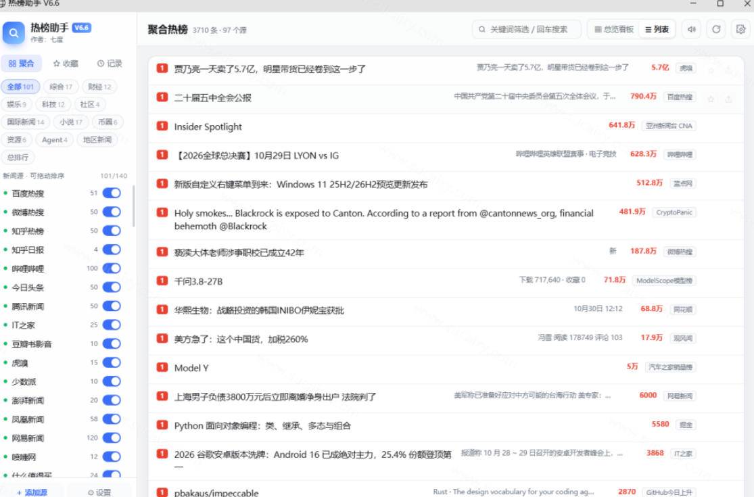The width and height of the screenshot is (754, 497).
Task: Open 美方急了：这个中国货 headline
Action: click(241, 339)
